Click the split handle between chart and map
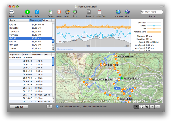Screen dimensions: 172x122 [x=109, y=52]
